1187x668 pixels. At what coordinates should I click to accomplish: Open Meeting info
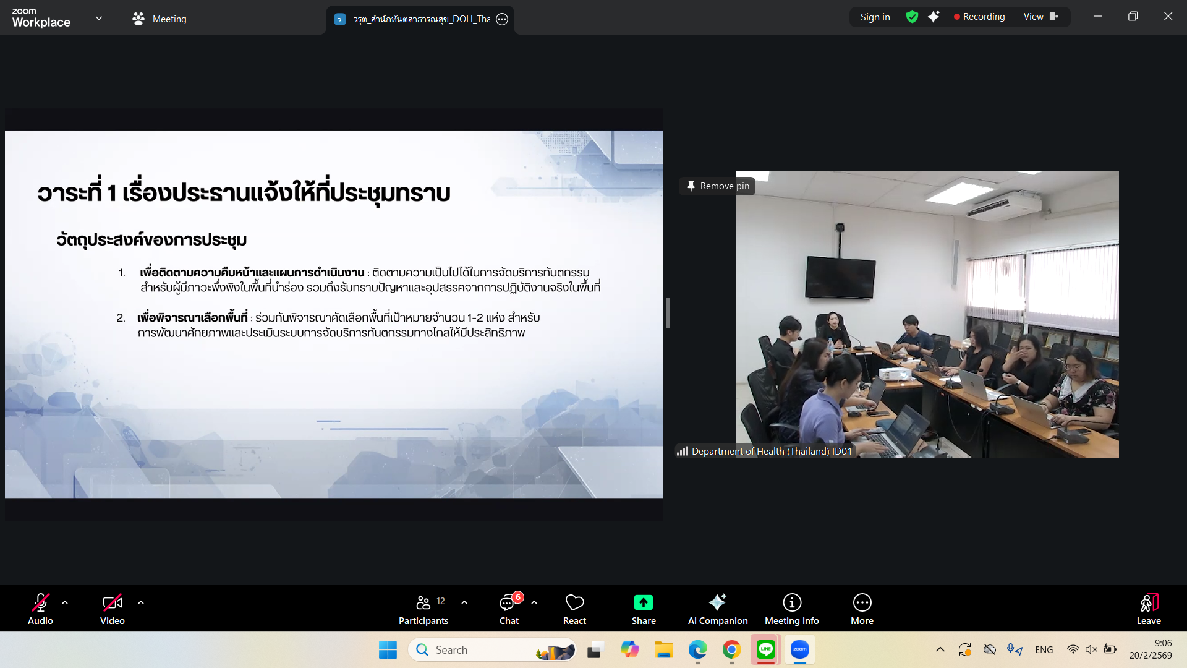[791, 609]
